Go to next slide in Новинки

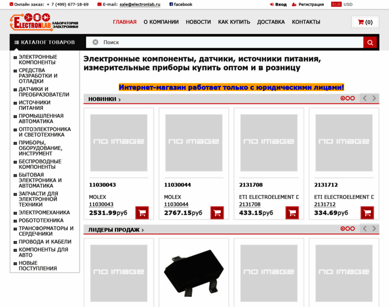(374, 98)
